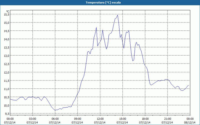Viewport: 200px width, 125px height.
Task: Click the °C unit label
Action: tap(8, 11)
